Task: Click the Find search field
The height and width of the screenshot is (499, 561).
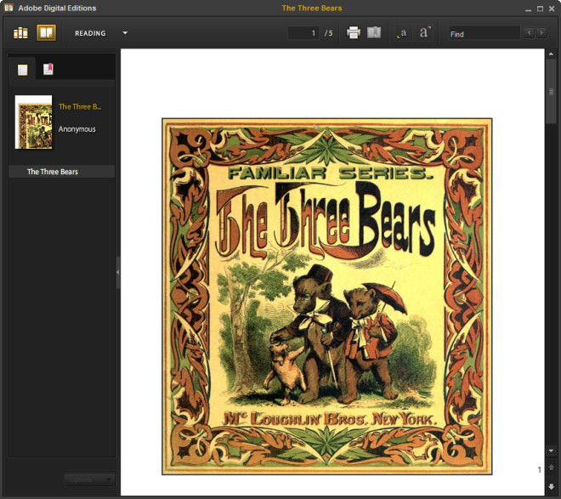Action: (484, 33)
